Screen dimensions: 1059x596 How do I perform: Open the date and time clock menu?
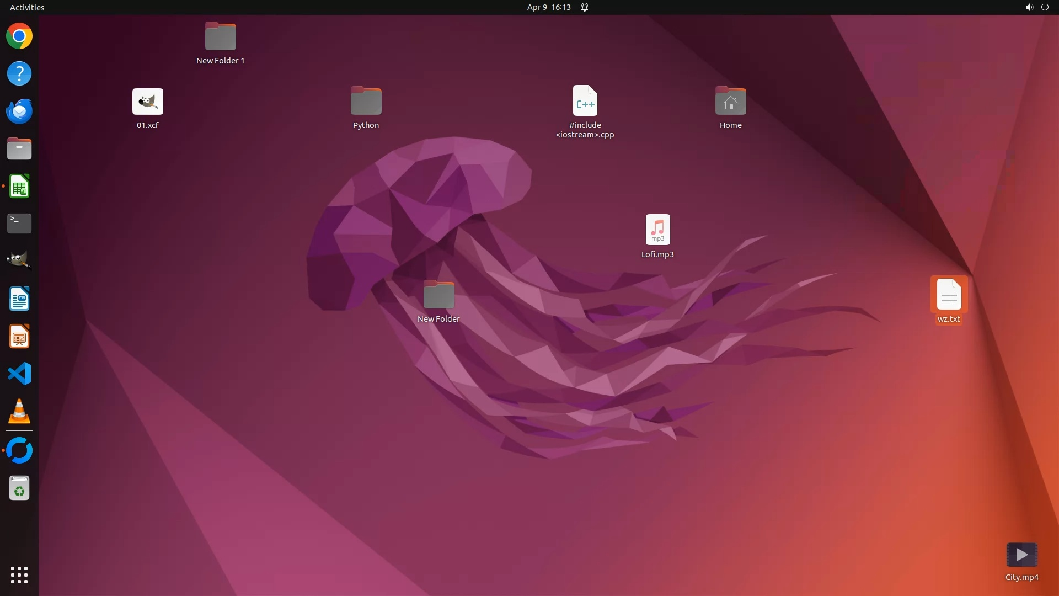point(548,7)
